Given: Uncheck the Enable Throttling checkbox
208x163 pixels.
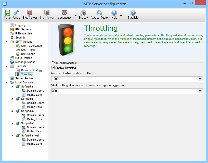Looking at the screenshot, I should 53,68.
